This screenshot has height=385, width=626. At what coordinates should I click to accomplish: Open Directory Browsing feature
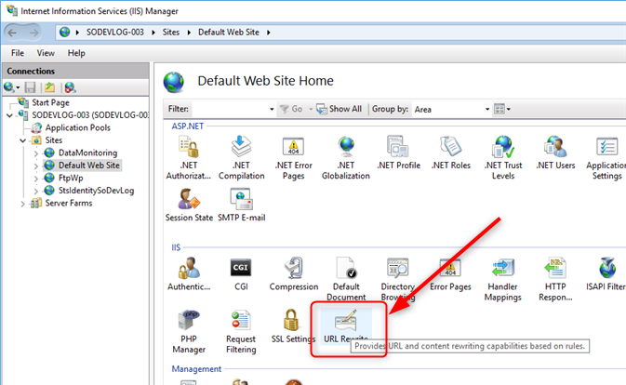[398, 279]
